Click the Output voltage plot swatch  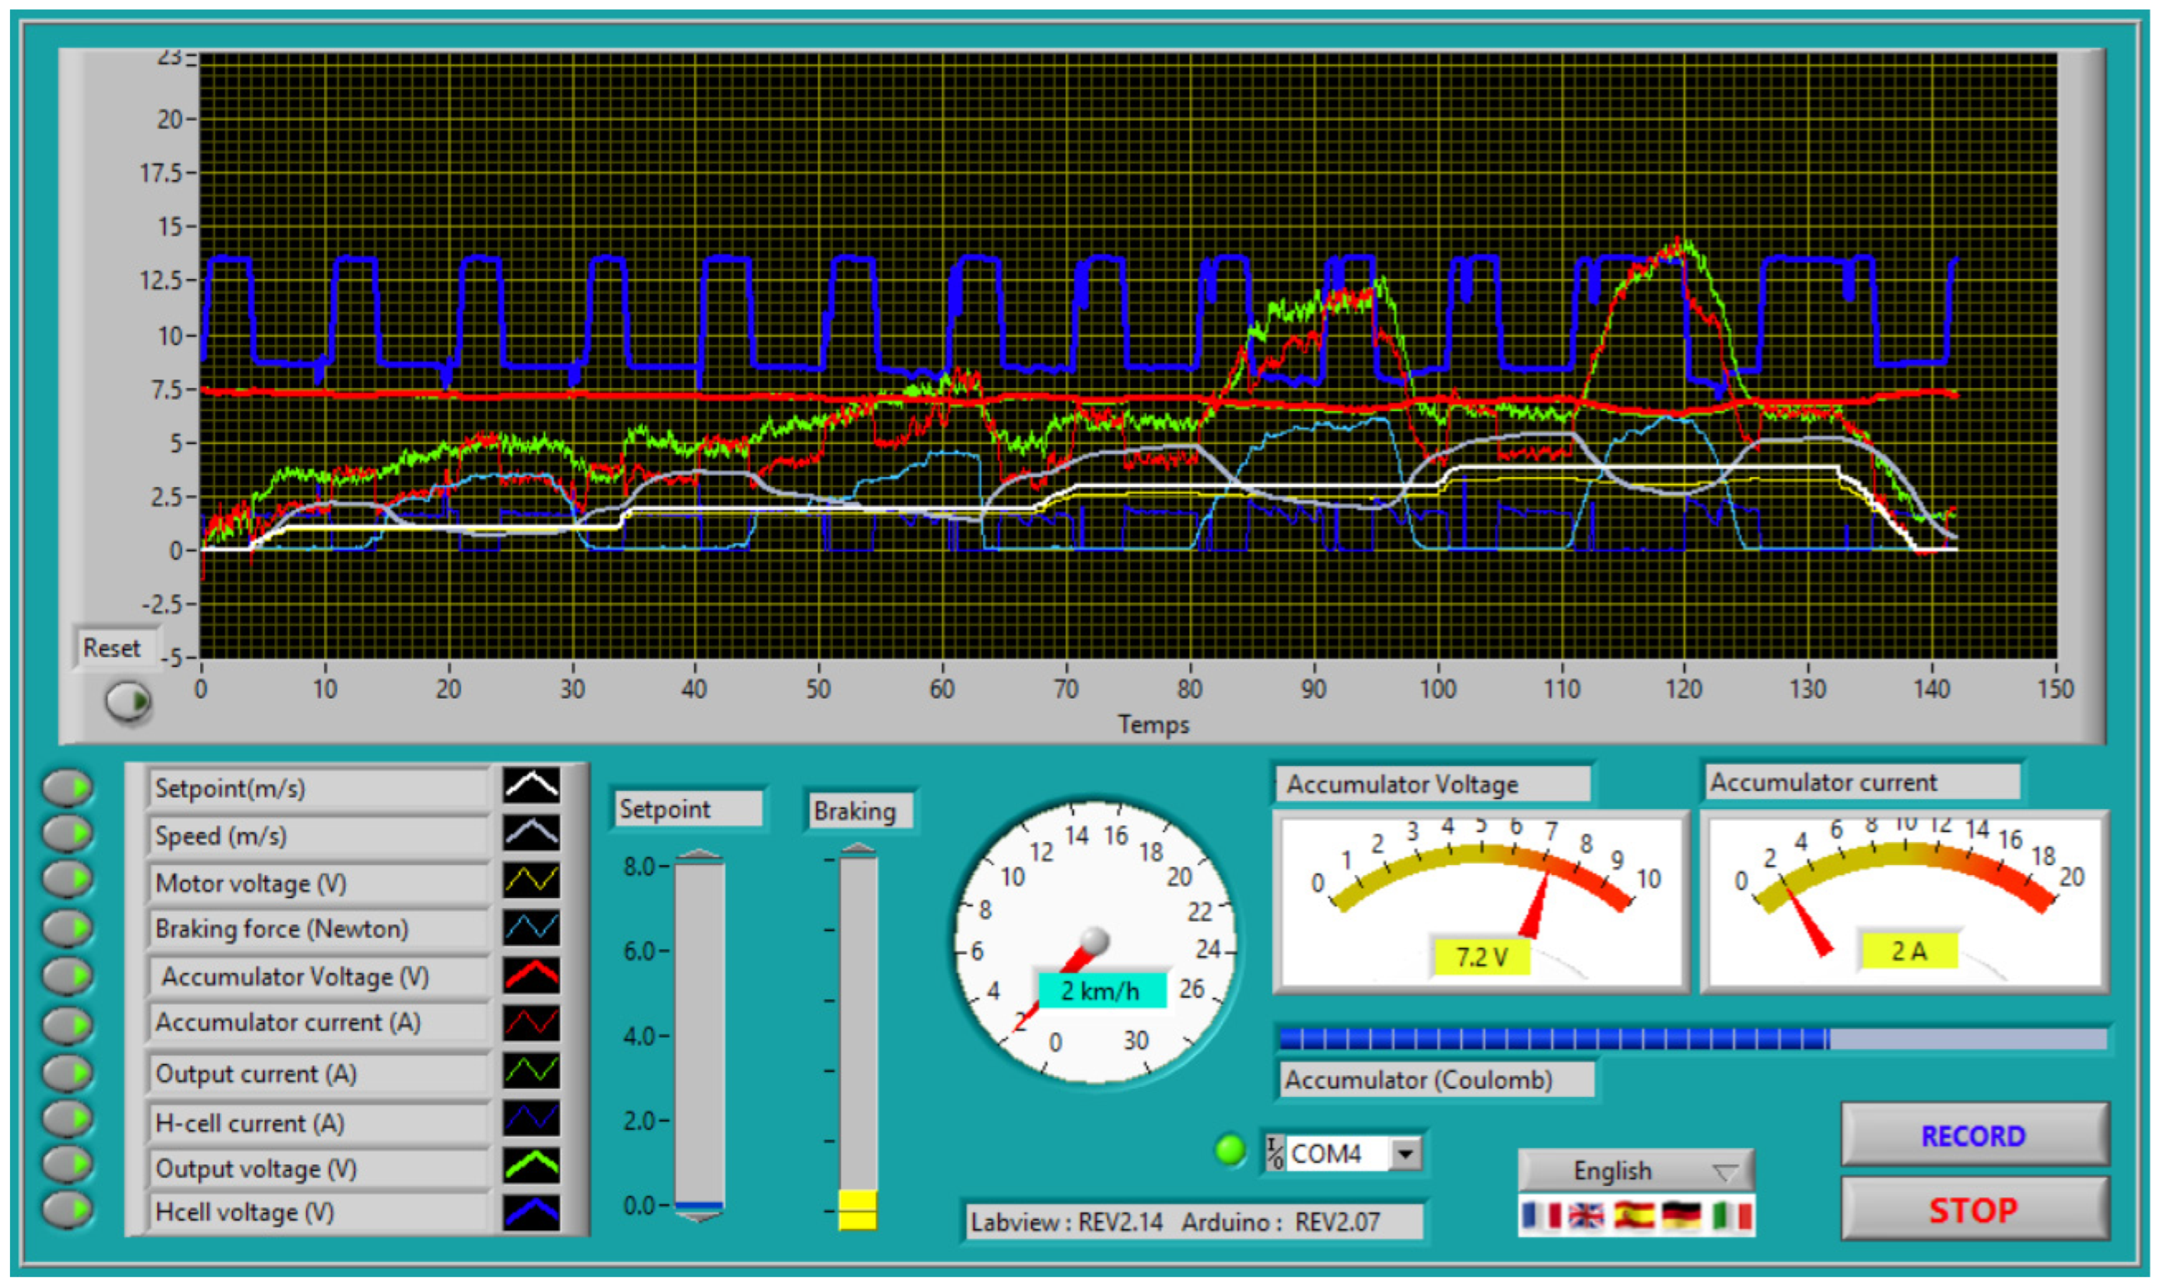tap(532, 1166)
